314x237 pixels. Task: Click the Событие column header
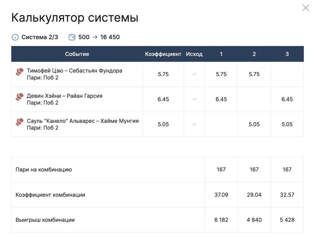coord(77,54)
